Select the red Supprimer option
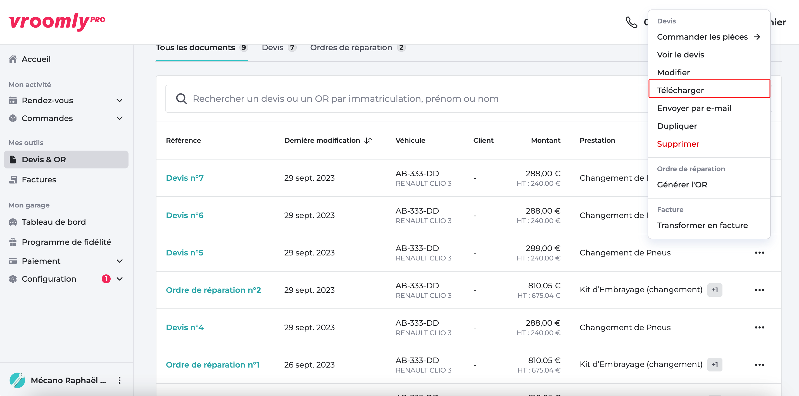This screenshot has height=396, width=799. pyautogui.click(x=709, y=144)
